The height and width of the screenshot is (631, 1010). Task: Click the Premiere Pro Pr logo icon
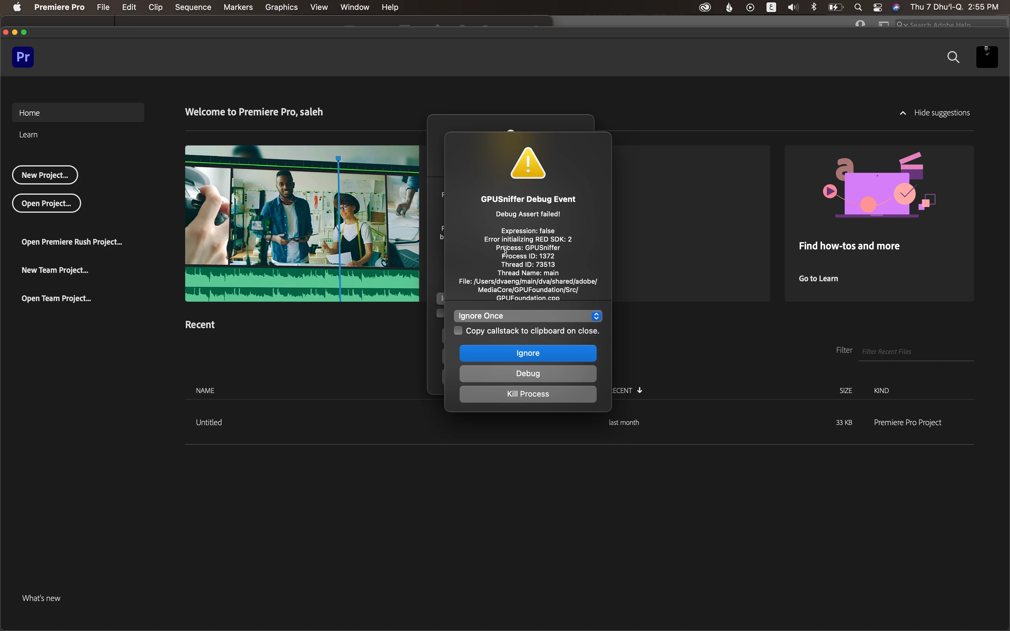[23, 57]
